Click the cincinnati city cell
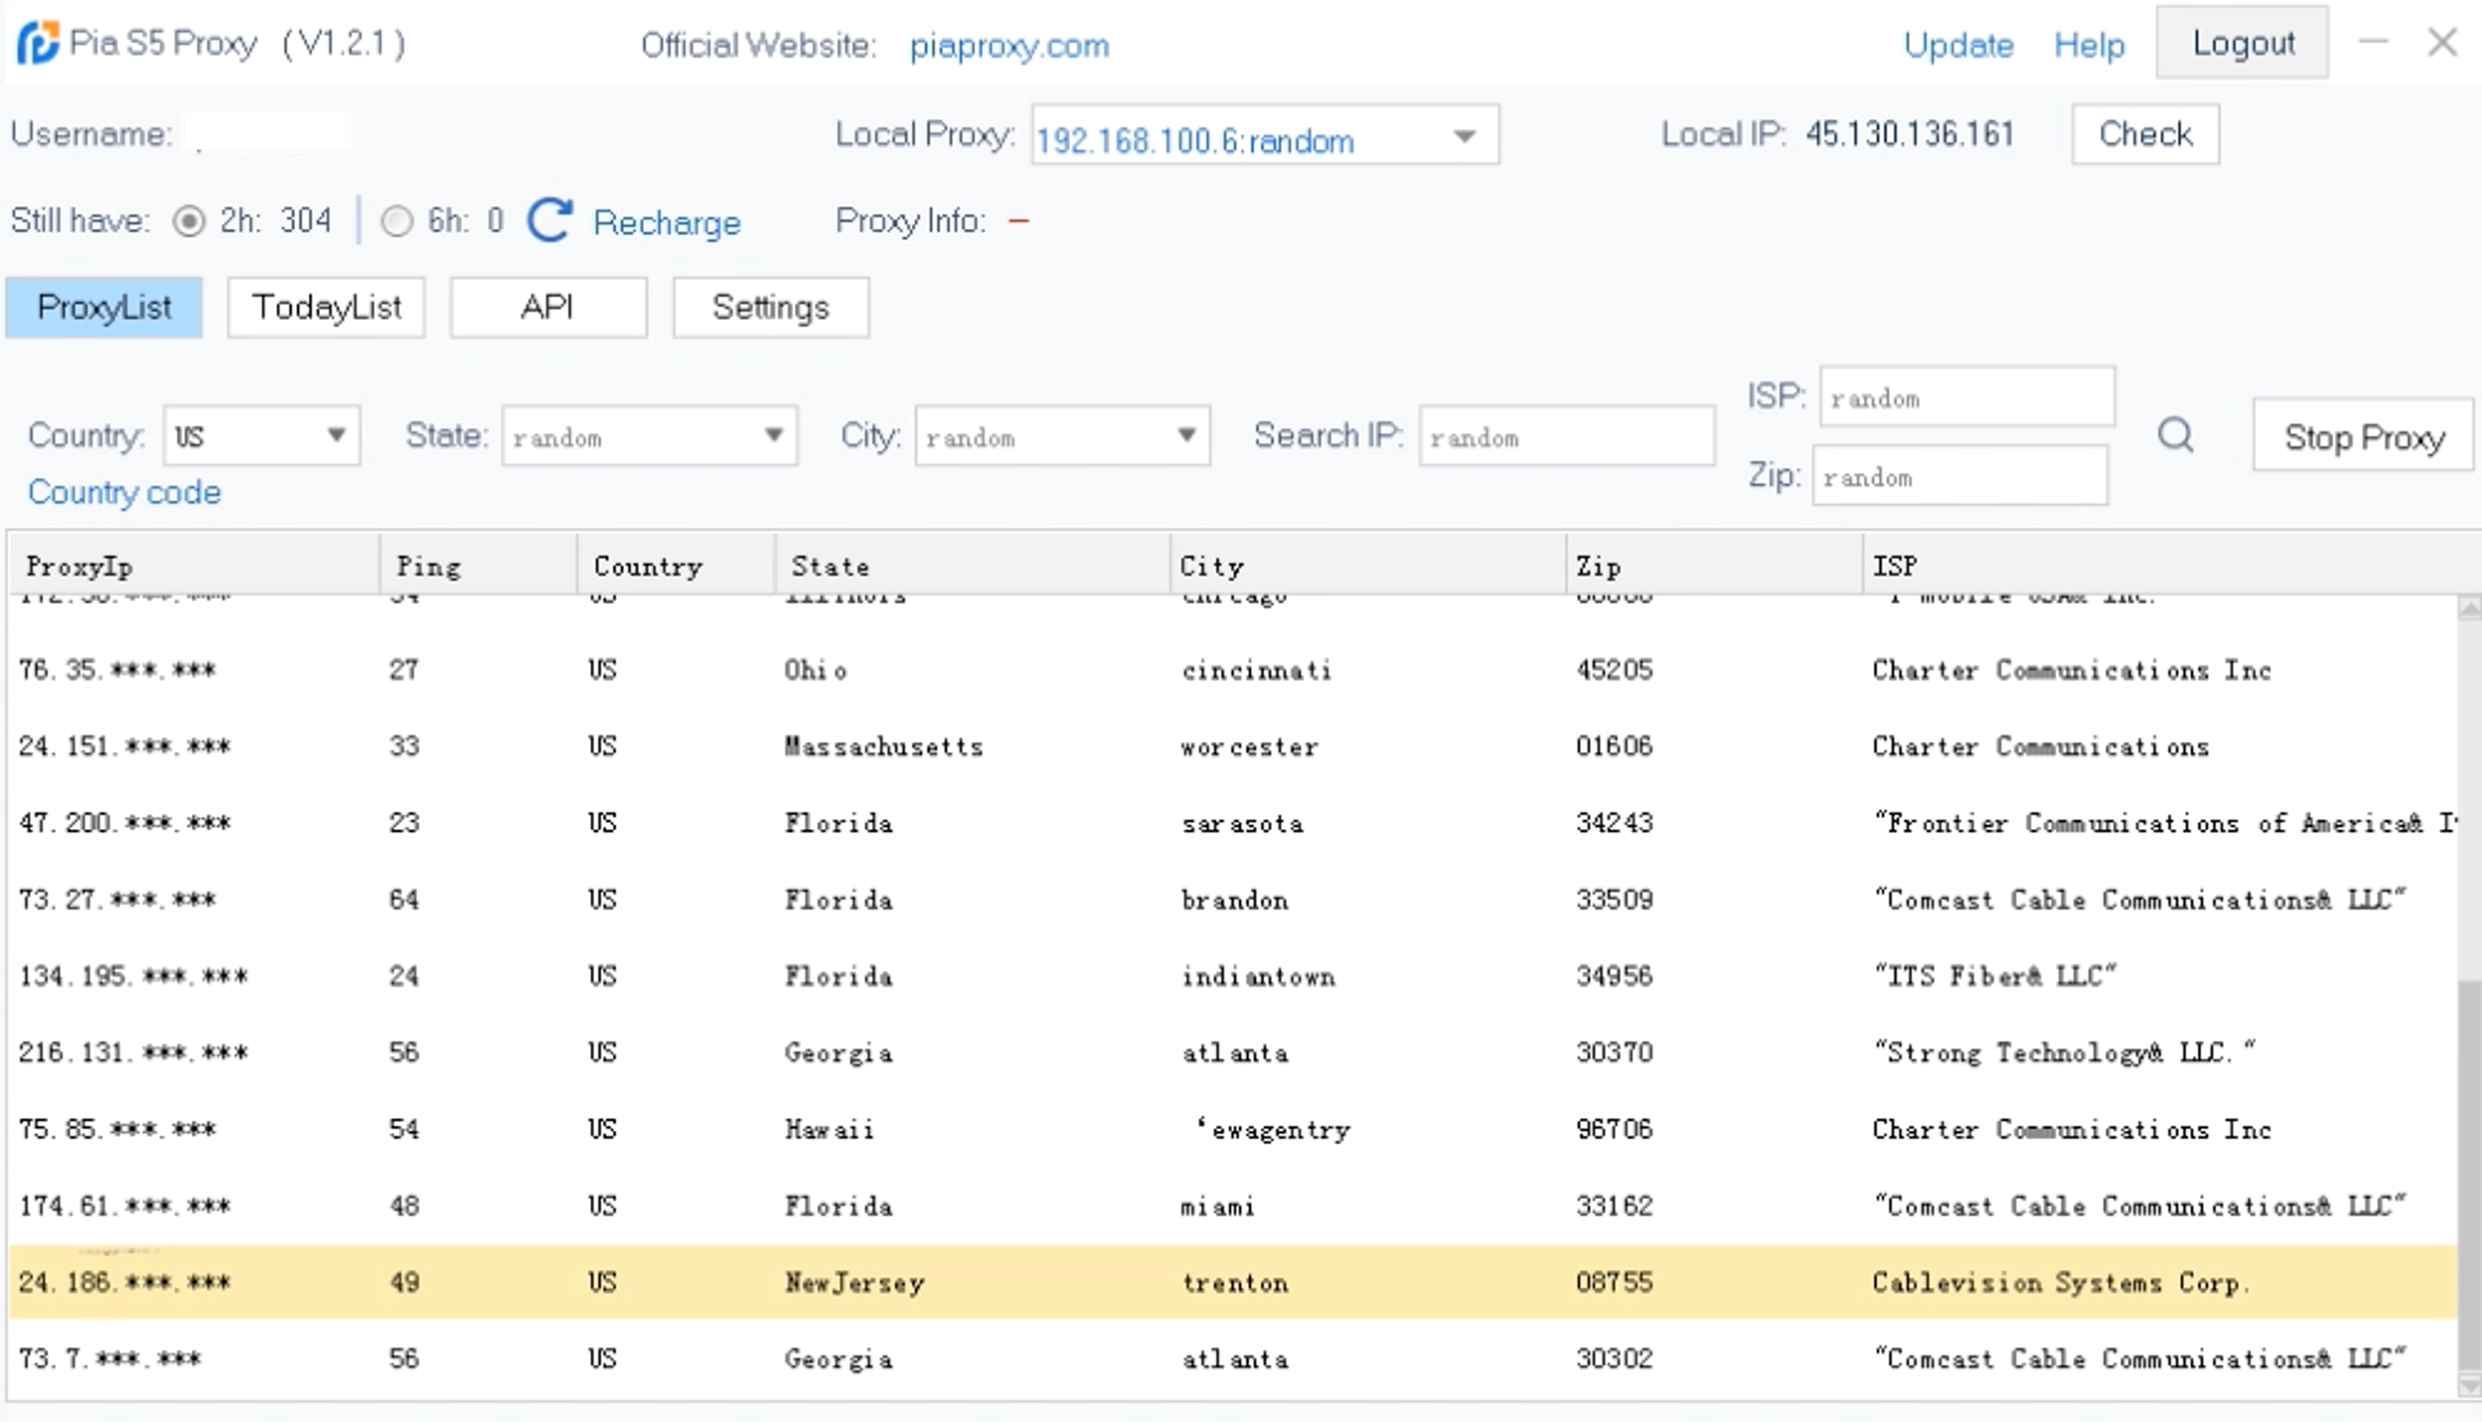Screen dimensions: 2482x1422 pos(1256,670)
